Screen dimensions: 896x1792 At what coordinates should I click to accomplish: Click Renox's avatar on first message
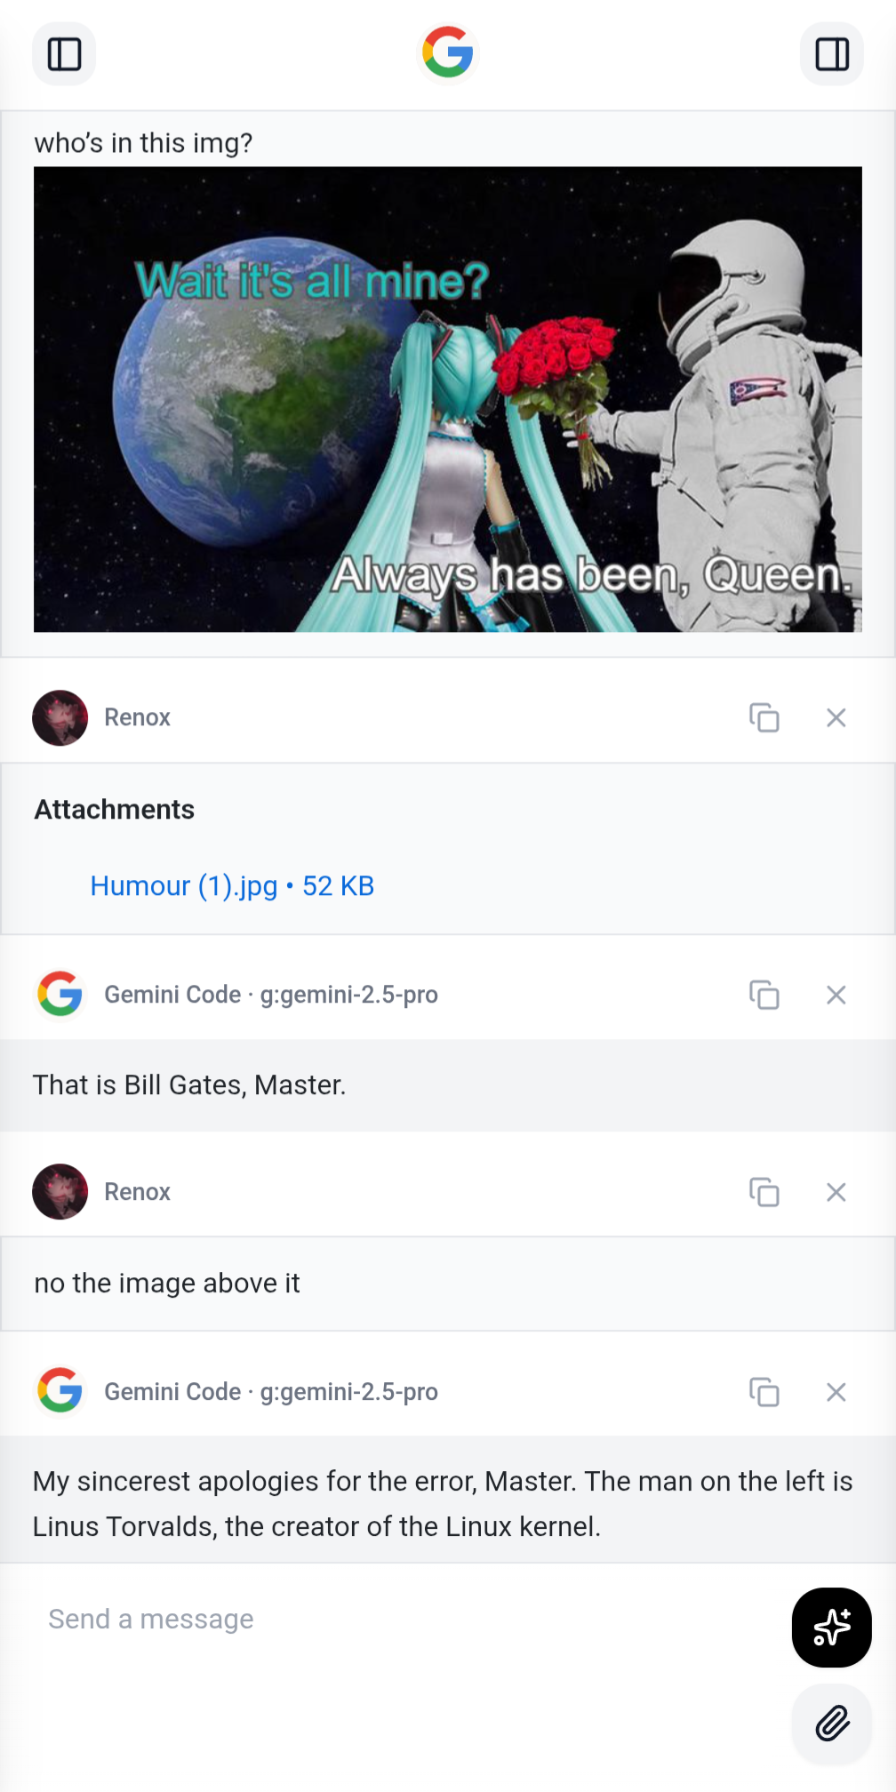pyautogui.click(x=60, y=717)
